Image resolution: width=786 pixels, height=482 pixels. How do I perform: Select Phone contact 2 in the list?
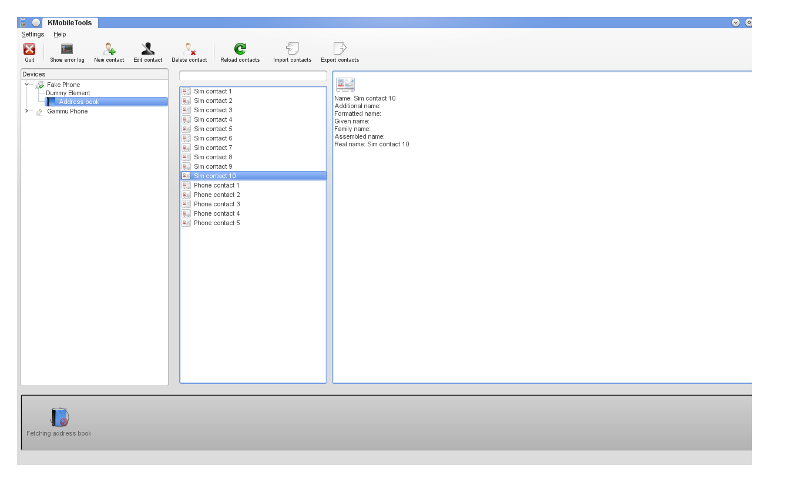click(253, 195)
